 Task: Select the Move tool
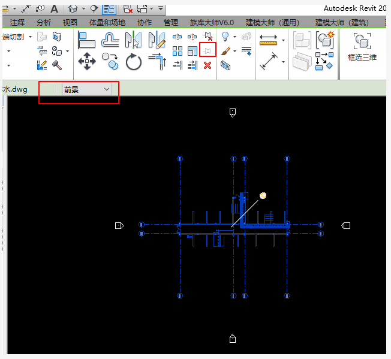point(87,61)
